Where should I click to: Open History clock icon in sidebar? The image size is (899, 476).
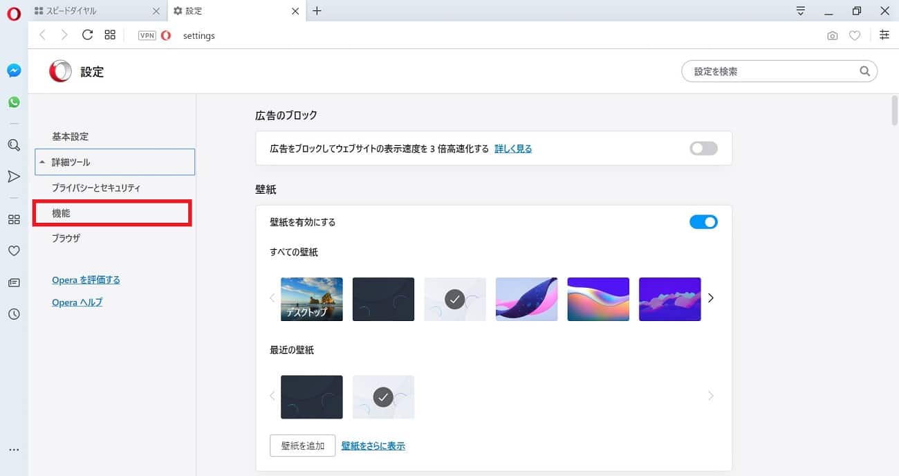tap(14, 314)
